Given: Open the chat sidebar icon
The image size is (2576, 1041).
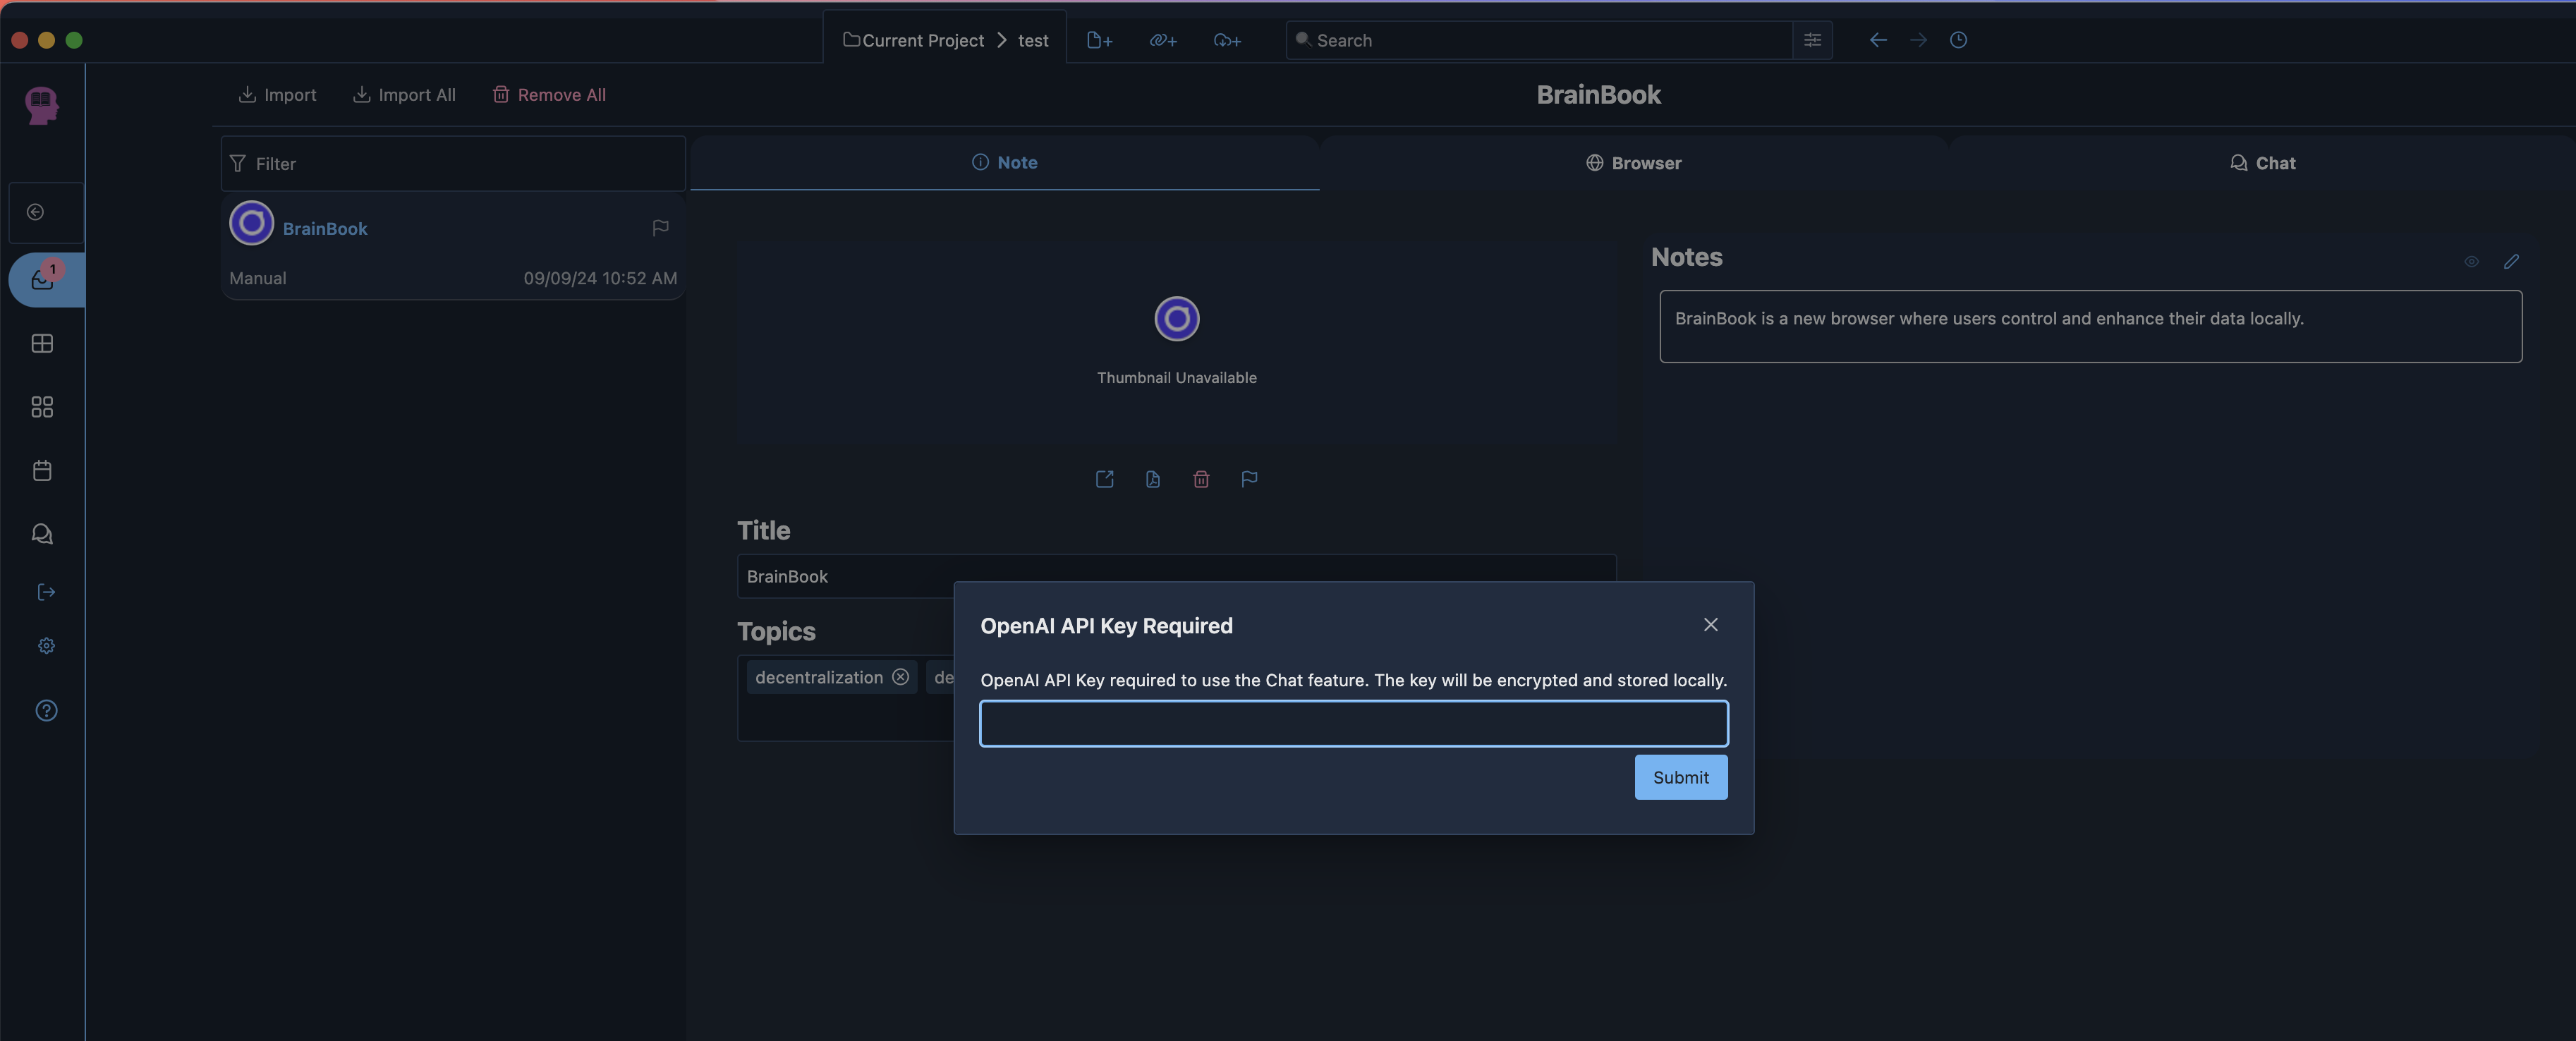Looking at the screenshot, I should point(42,534).
